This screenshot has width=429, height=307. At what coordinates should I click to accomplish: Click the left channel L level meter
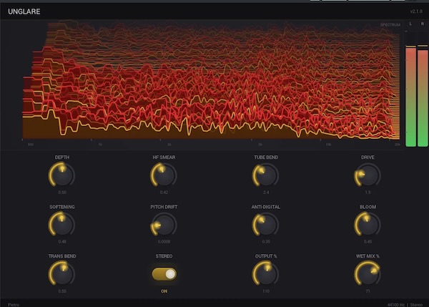point(410,97)
